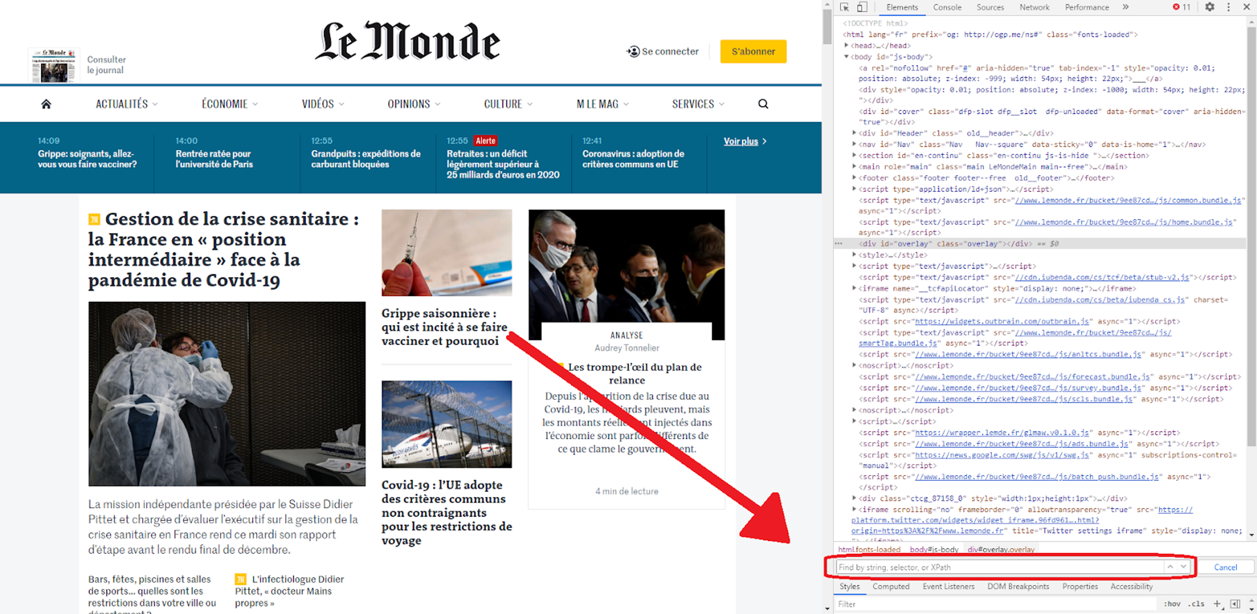
Task: Open the Properties tab
Action: [1080, 586]
